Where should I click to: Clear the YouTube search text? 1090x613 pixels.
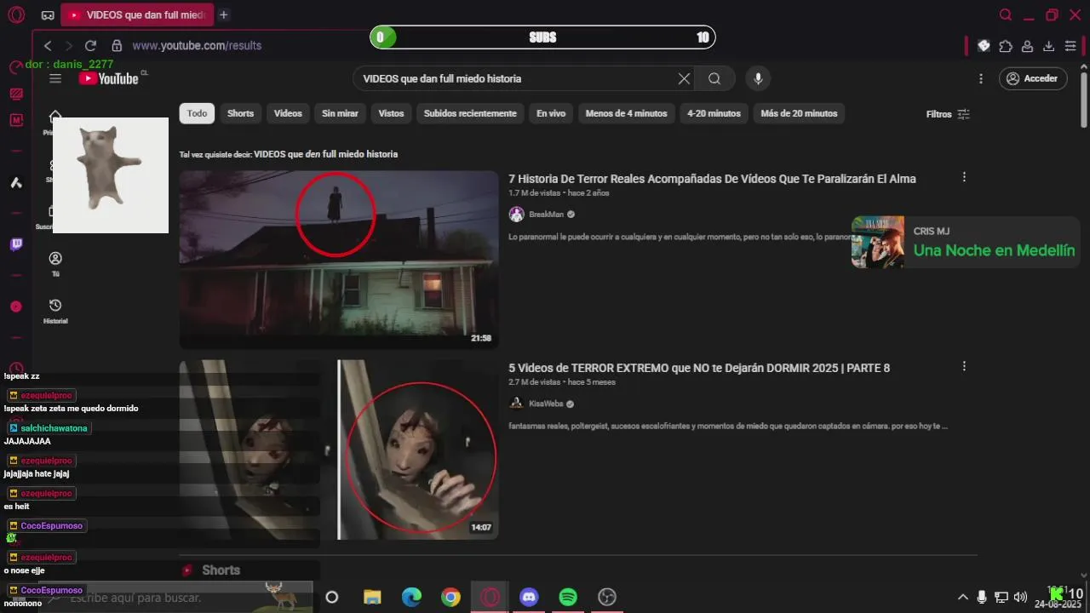click(x=684, y=78)
